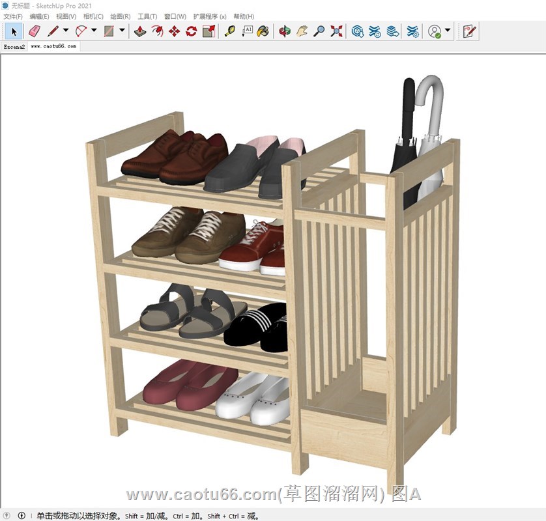Screen dimensions: 546x521
Task: Open the 相机(C) menu
Action: tap(93, 16)
